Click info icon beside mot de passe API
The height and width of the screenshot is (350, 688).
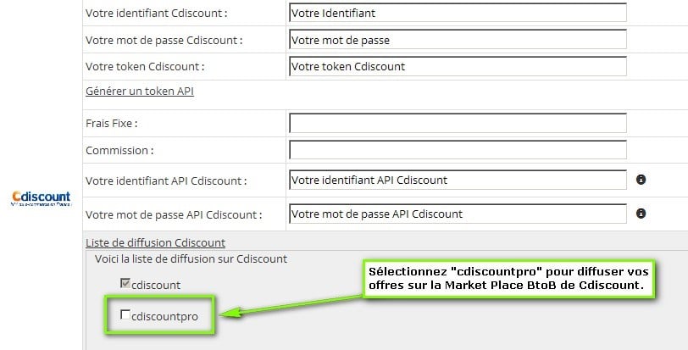pos(641,214)
